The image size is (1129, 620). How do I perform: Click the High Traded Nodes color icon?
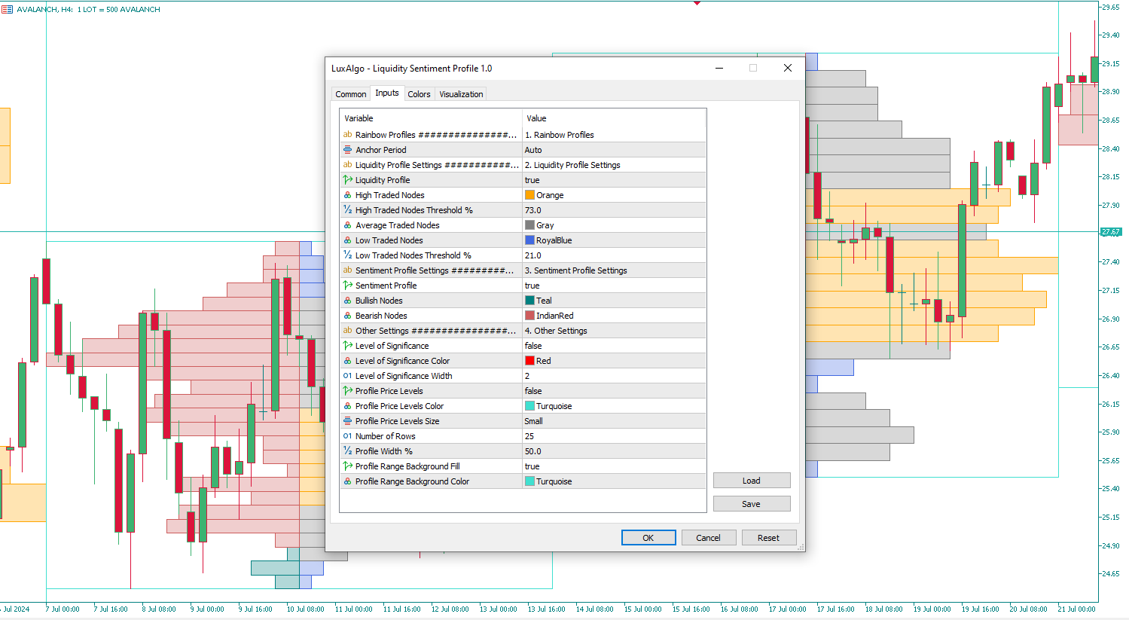[347, 195]
